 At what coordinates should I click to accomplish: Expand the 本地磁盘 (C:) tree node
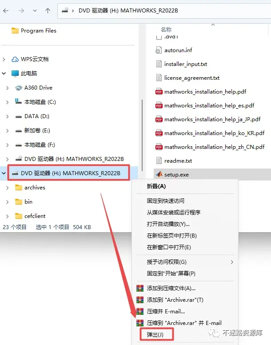click(7, 102)
